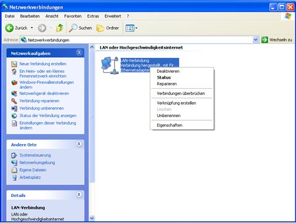This screenshot has width=296, height=223.
Task: Open the Zurück history dropdown arrow
Action: coord(32,28)
